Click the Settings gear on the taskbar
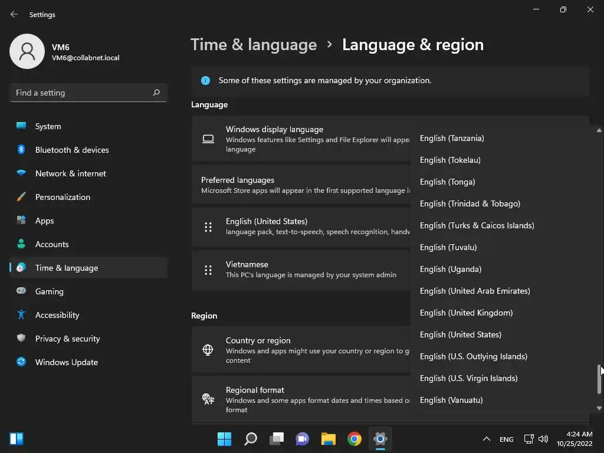Screen dimensions: 604x453 (380, 439)
